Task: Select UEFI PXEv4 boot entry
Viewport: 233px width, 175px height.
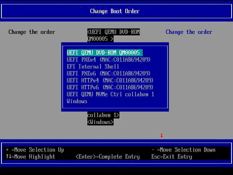Action: (108, 60)
